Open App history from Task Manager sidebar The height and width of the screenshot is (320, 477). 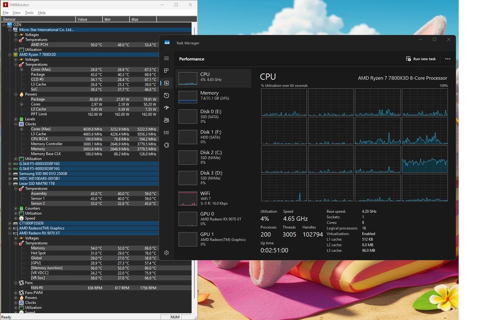pyautogui.click(x=166, y=95)
